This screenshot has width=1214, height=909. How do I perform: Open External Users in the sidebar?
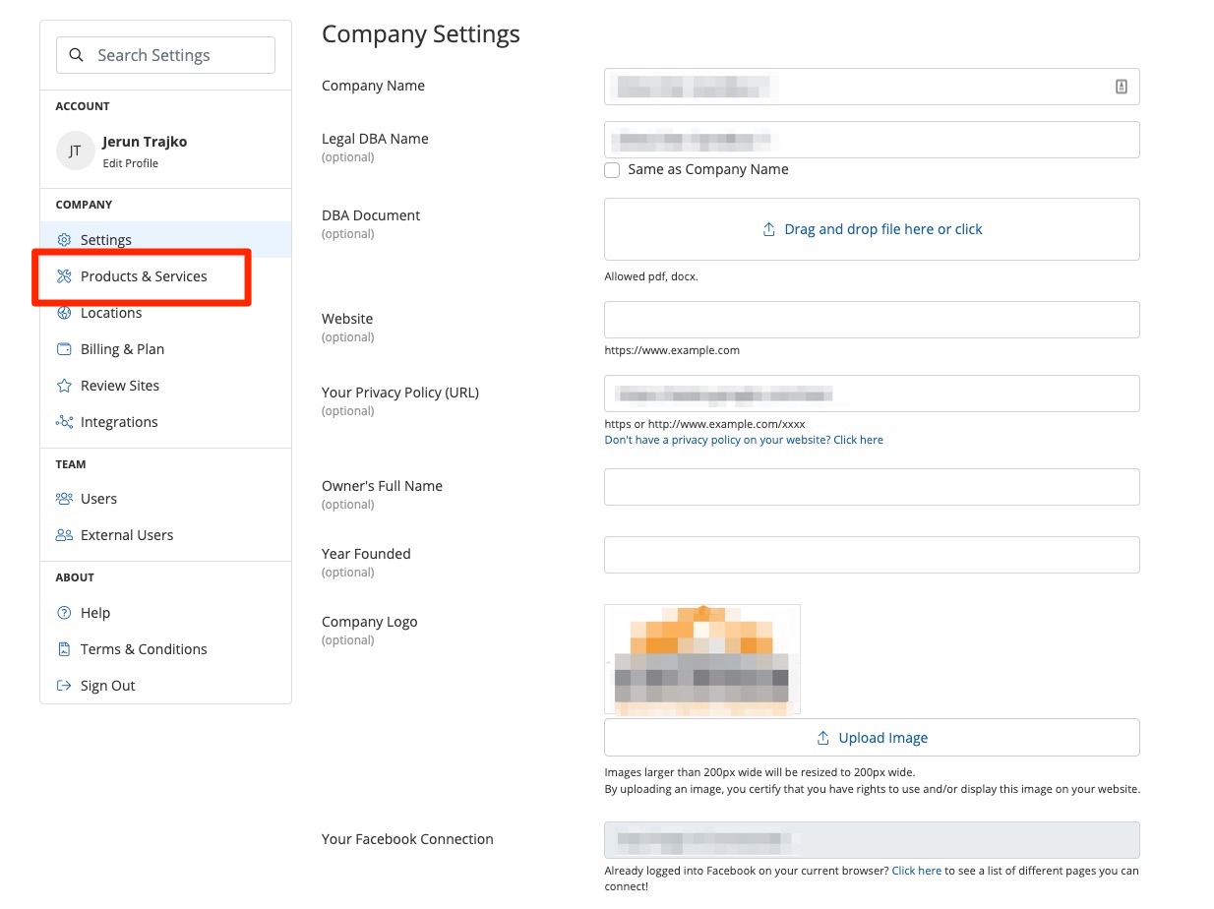[126, 535]
